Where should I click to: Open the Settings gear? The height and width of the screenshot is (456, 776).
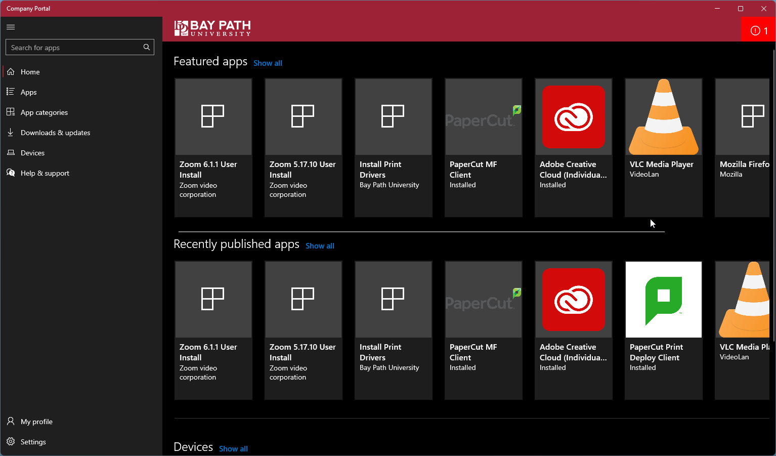pyautogui.click(x=10, y=441)
